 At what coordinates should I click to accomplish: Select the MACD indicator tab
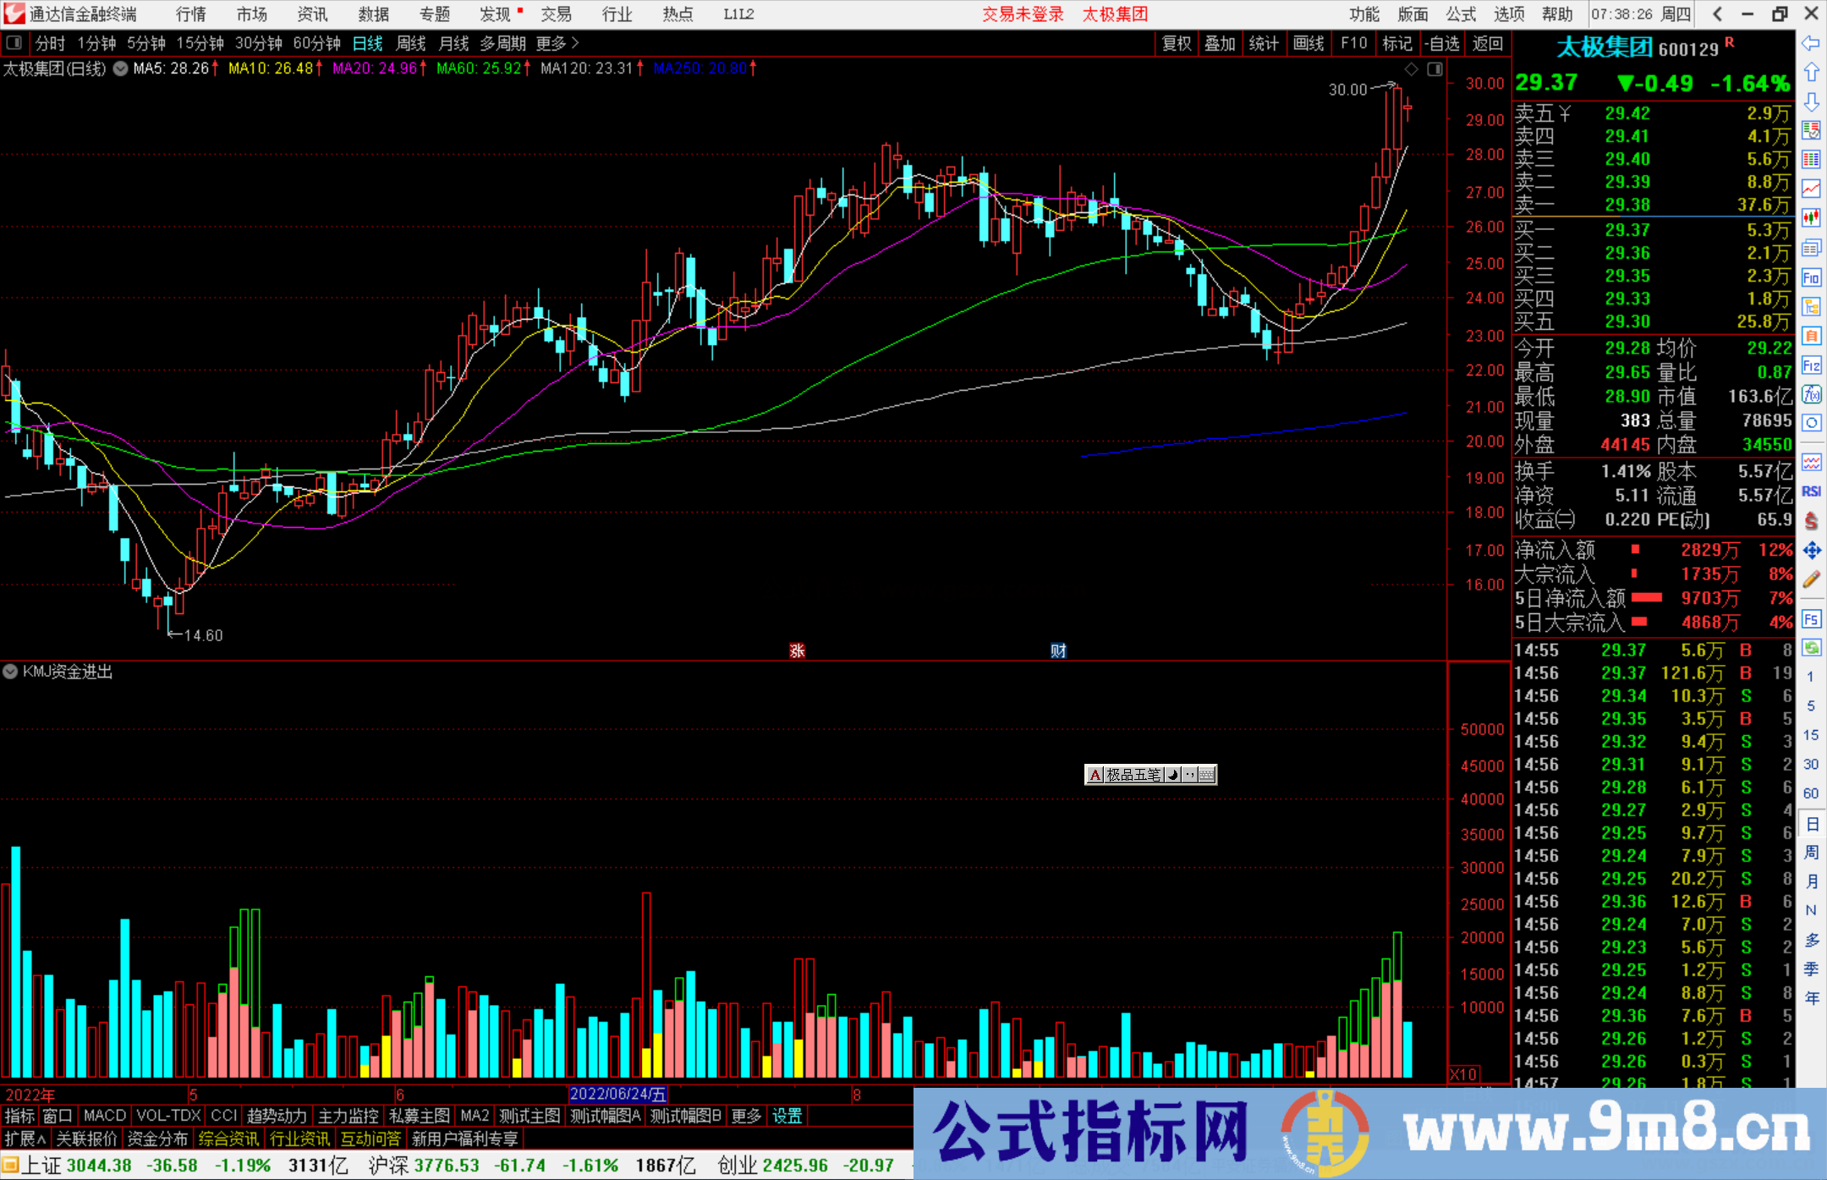pyautogui.click(x=104, y=1116)
